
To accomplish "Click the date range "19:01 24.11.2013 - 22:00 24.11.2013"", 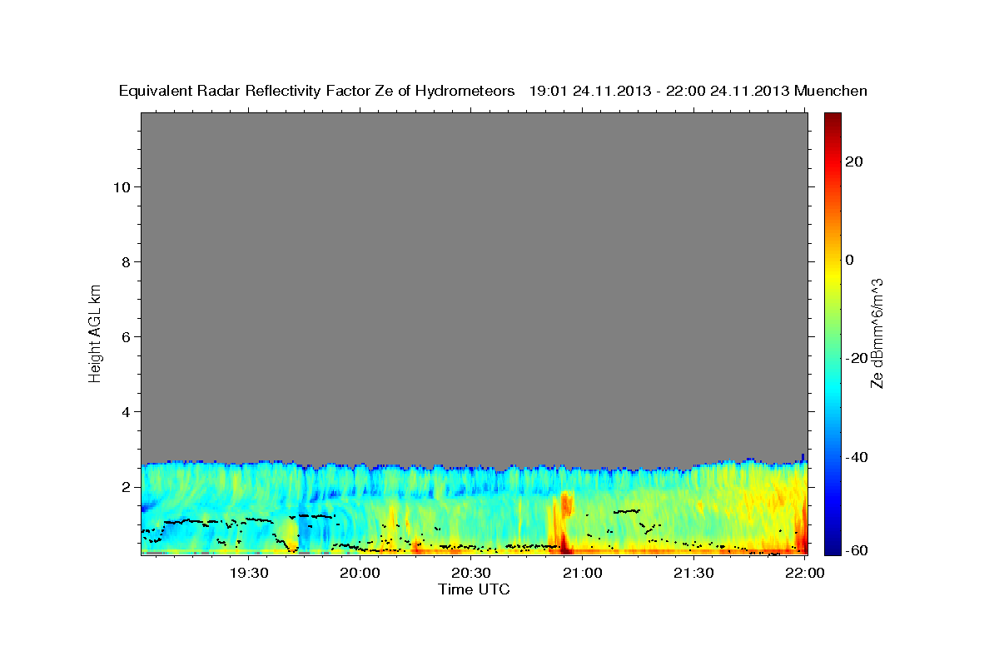I will 660,92.
